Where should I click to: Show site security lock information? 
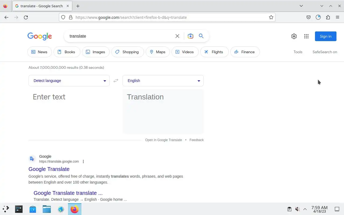71,17
